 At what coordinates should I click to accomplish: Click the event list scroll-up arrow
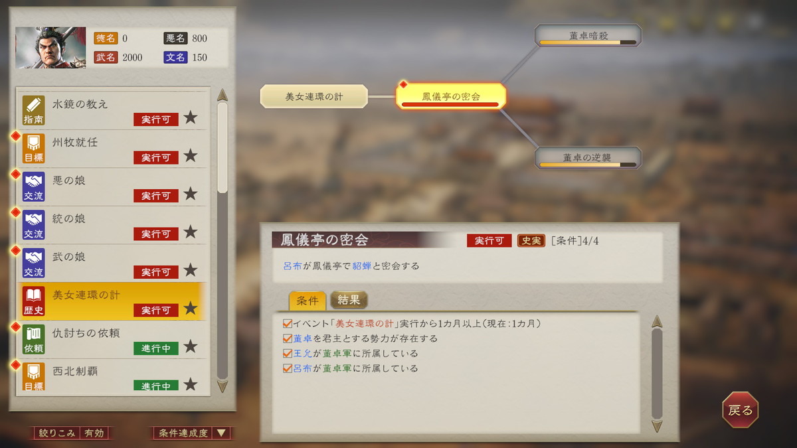222,95
